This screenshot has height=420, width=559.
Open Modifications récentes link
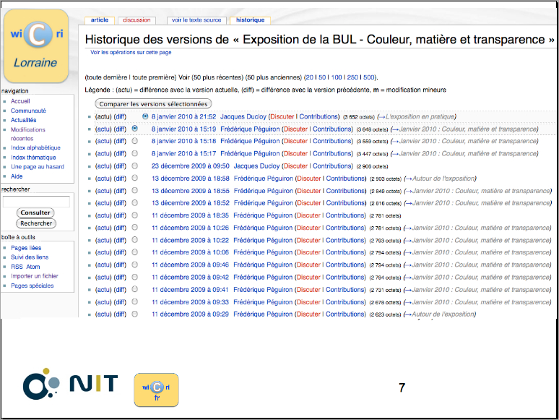coord(28,134)
